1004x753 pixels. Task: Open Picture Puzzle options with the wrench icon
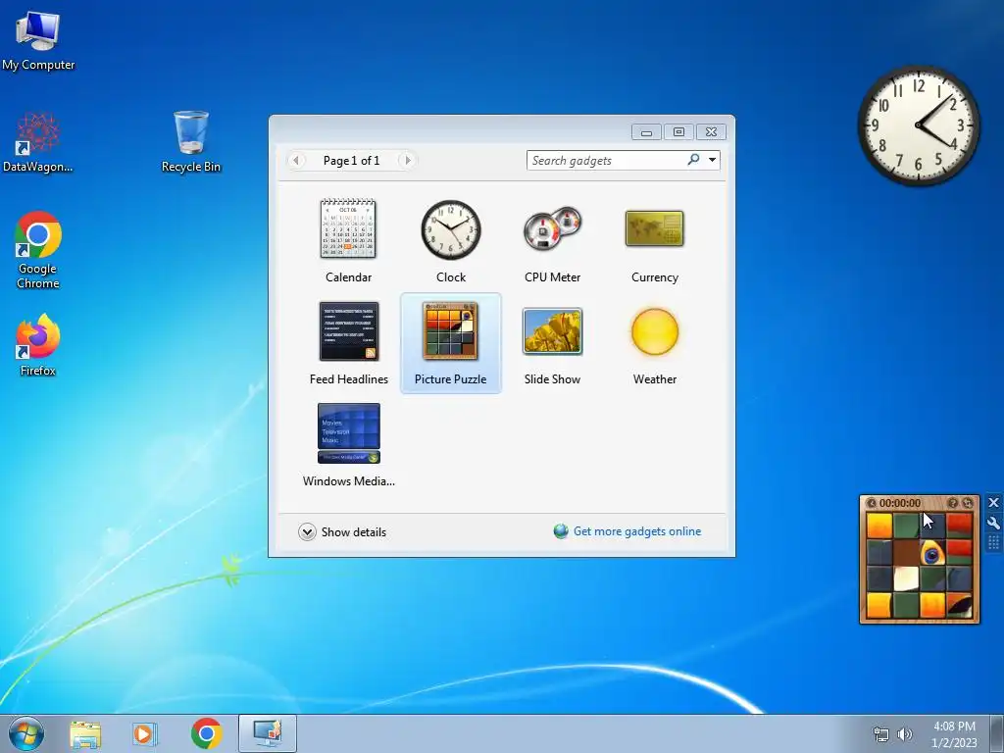click(x=993, y=524)
